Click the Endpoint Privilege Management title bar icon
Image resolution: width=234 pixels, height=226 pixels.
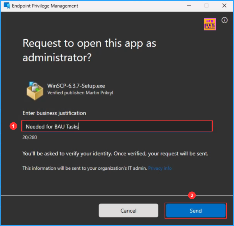pyautogui.click(x=7, y=6)
